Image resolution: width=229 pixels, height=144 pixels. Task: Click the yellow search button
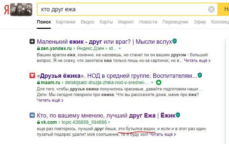click(x=223, y=9)
